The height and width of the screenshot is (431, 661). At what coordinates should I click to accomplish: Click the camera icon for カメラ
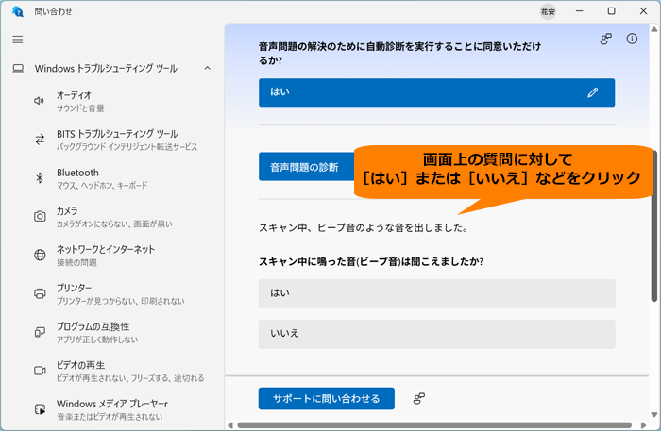pyautogui.click(x=40, y=216)
